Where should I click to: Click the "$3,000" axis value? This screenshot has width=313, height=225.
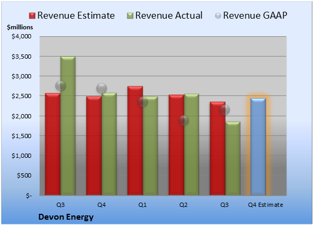point(21,76)
